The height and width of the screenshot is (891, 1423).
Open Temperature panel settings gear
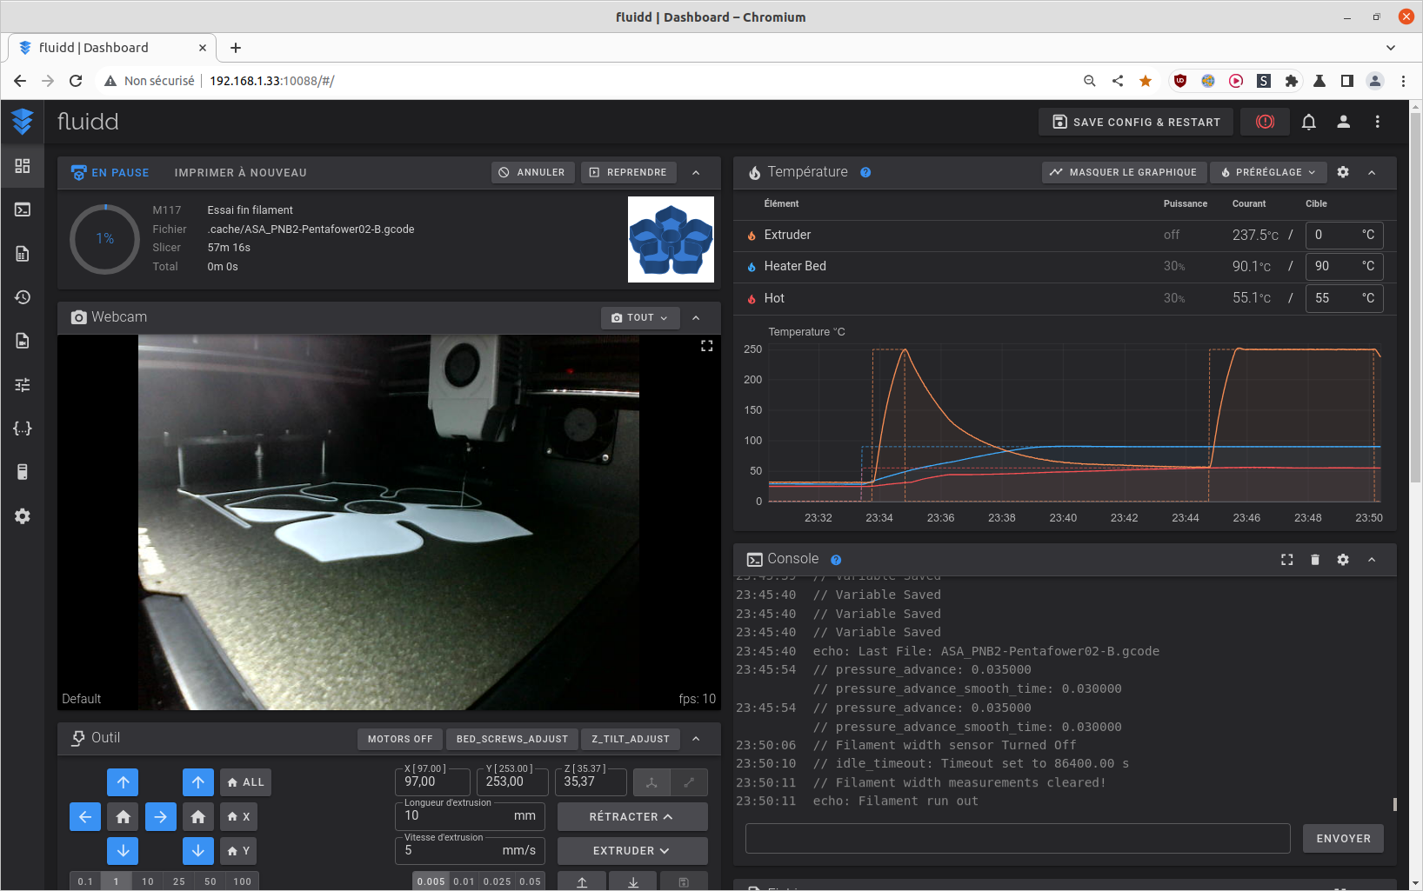[1343, 172]
